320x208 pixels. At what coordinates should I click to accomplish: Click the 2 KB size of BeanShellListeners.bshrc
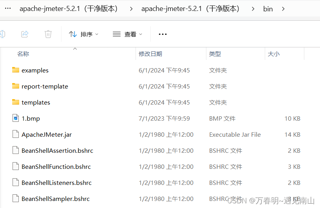click(x=294, y=183)
